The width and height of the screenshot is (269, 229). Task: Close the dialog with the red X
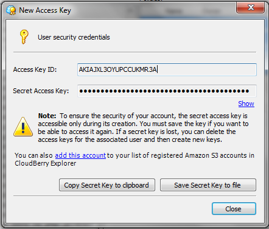pyautogui.click(x=251, y=8)
